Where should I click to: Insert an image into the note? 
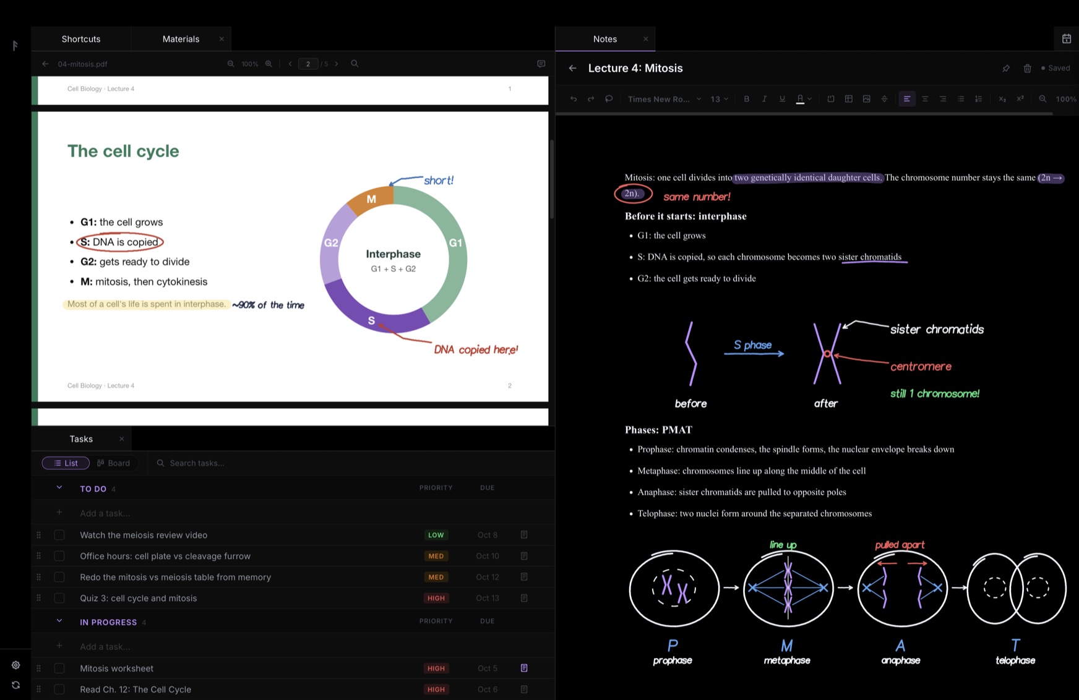click(x=867, y=99)
